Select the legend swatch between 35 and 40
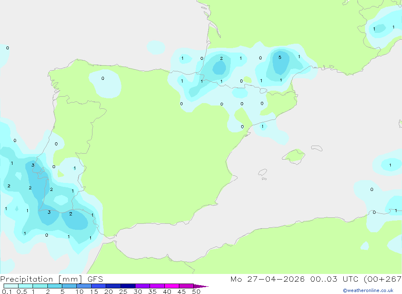 157,286
